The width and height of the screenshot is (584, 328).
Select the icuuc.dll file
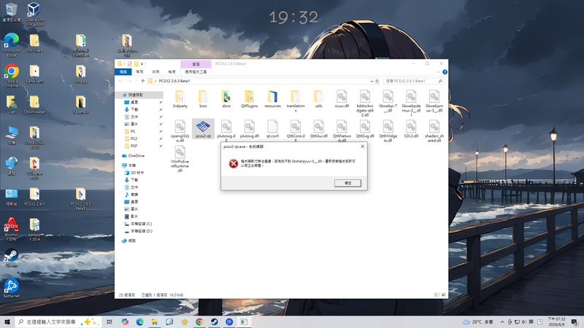pos(342,99)
